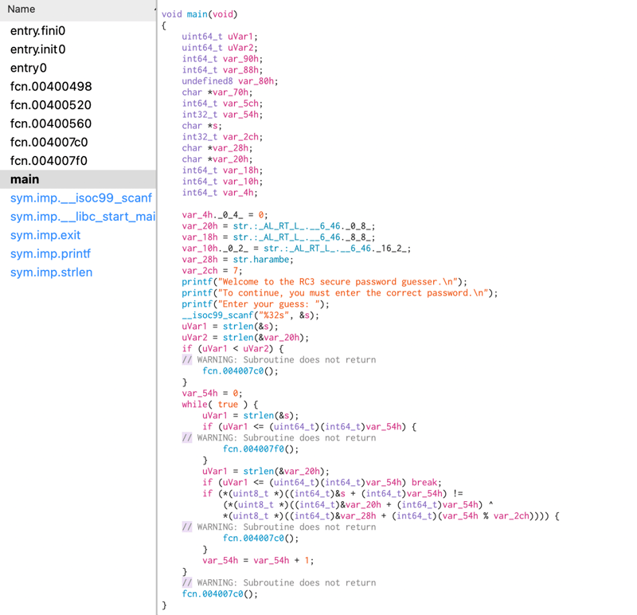The image size is (637, 615).
Task: Click the 'var_54h = var_54h + 1;' increment line
Action: click(x=258, y=561)
